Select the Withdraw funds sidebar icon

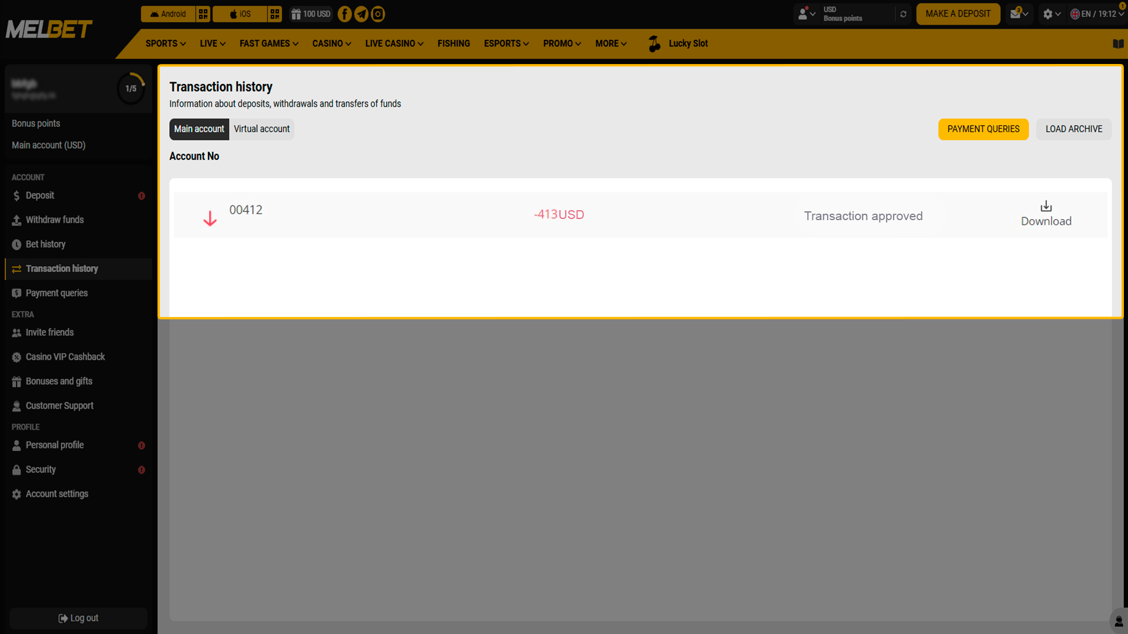click(16, 220)
